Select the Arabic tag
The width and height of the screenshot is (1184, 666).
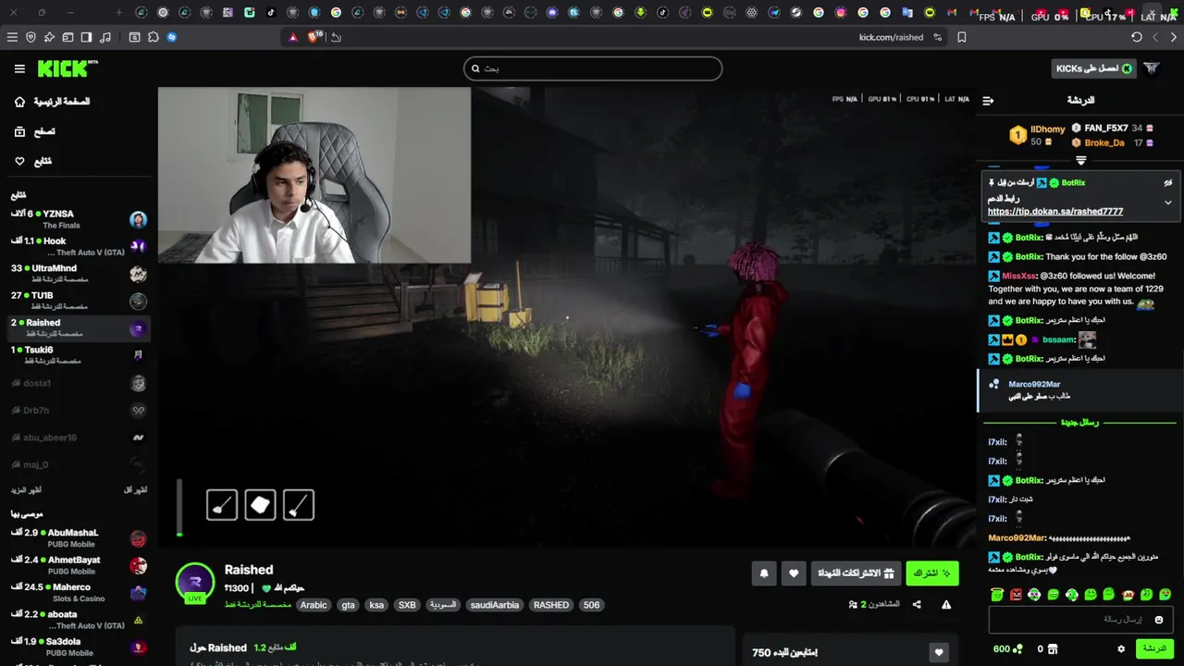pyautogui.click(x=314, y=605)
